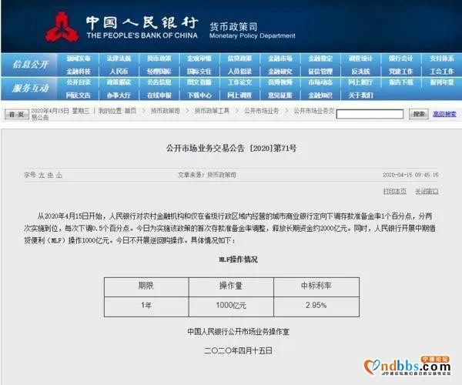Set font size to 大 (large)

pos(42,175)
